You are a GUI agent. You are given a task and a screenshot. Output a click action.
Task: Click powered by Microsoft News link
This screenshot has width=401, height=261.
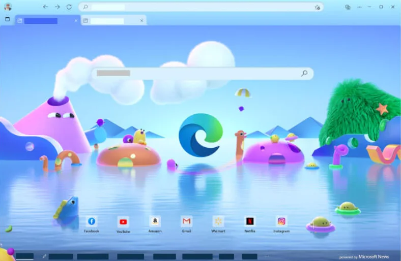pos(364,257)
